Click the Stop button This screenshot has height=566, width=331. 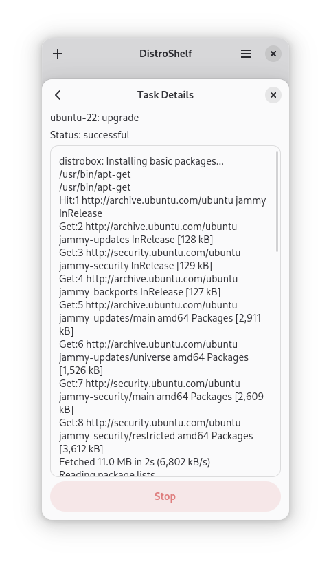pos(165,496)
